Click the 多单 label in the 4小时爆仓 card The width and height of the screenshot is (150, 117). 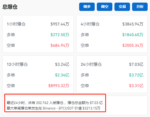(85, 35)
